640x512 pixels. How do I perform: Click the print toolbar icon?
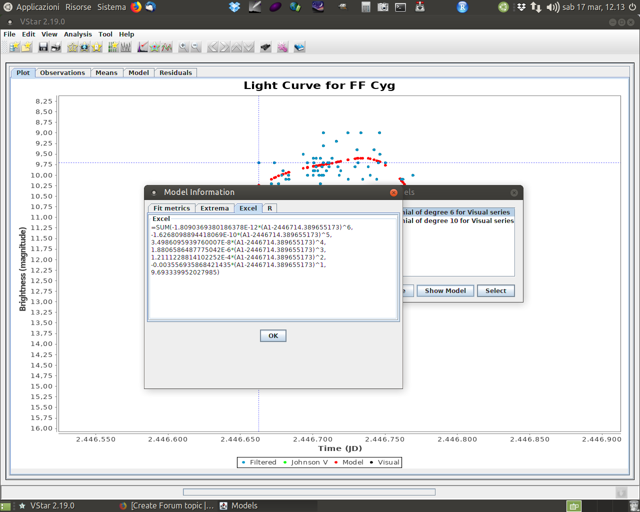pyautogui.click(x=55, y=47)
